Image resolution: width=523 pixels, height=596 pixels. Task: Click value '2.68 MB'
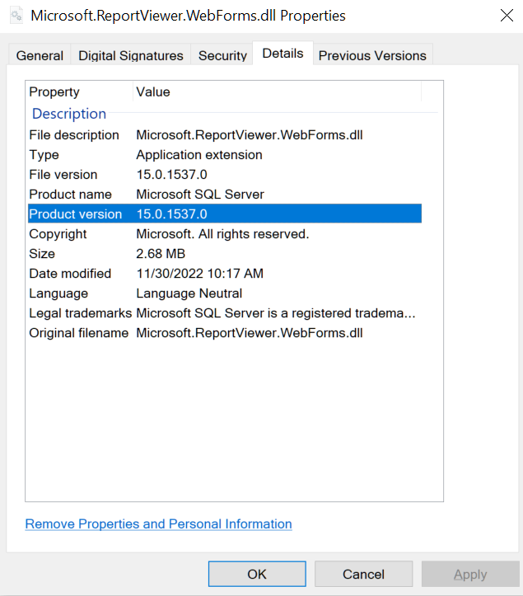[x=161, y=254]
